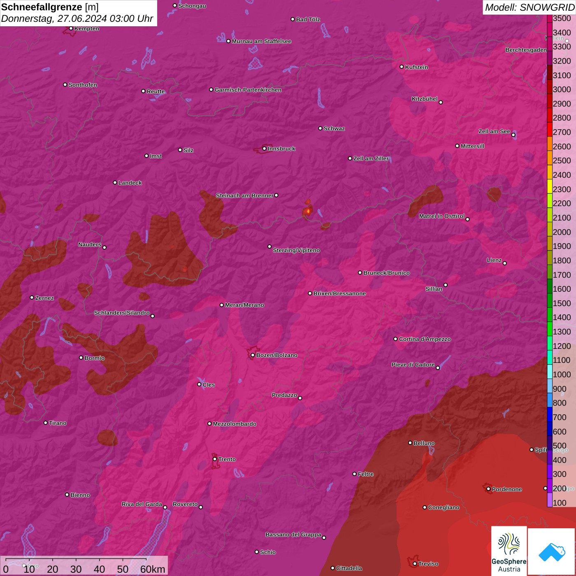This screenshot has width=576, height=576.
Task: Click the 1000 light-cyan legend swatch
Action: pos(550,372)
